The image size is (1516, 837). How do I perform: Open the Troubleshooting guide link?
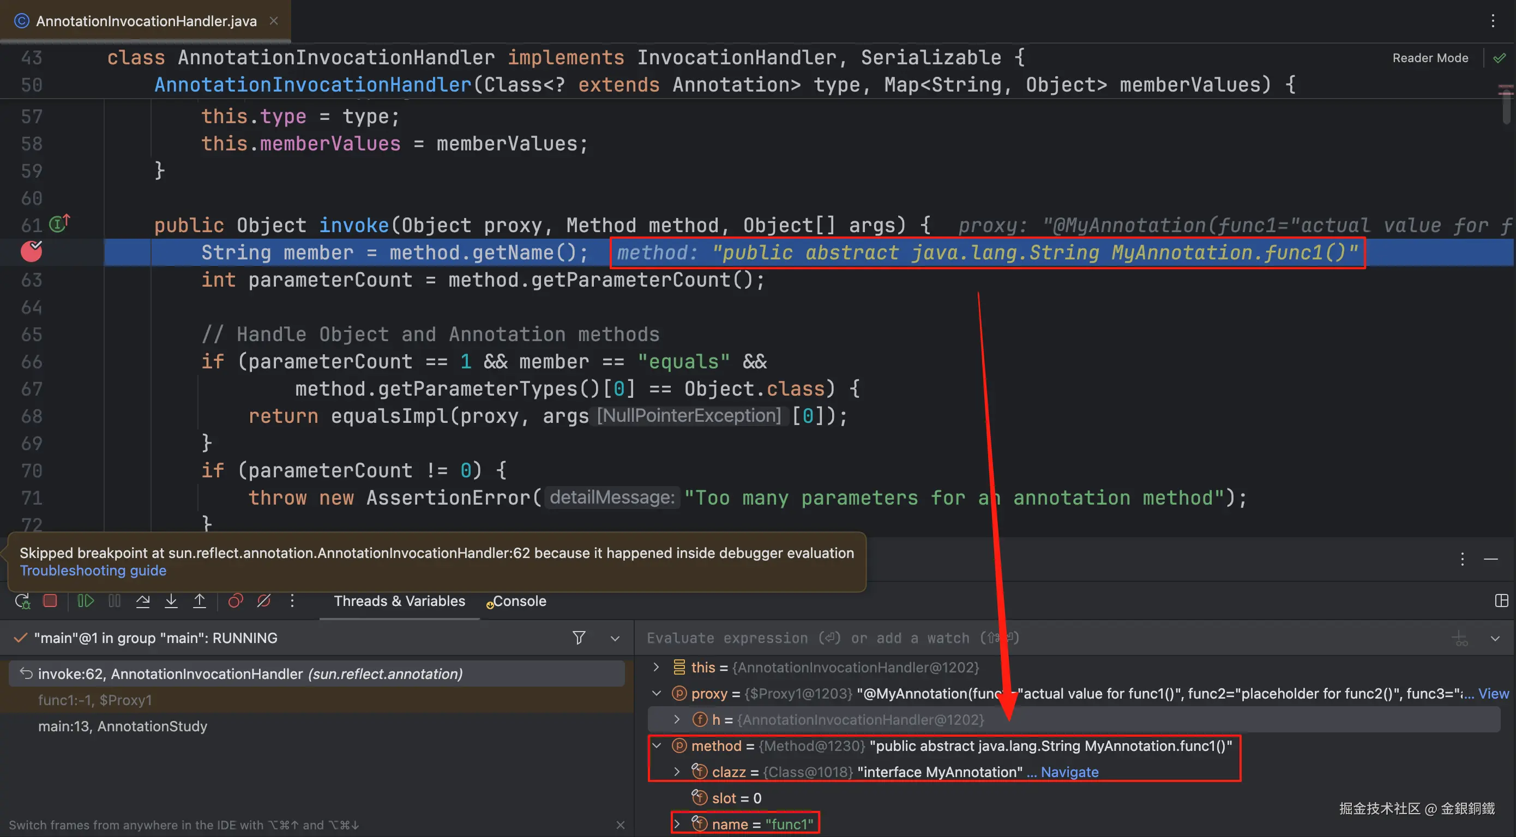[93, 571]
